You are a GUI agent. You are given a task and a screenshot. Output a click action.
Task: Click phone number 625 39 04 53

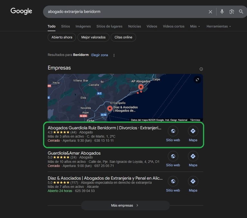point(85,191)
